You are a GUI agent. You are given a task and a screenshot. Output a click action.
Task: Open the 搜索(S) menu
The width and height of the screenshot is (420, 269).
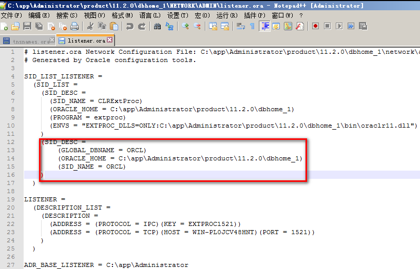(67, 15)
